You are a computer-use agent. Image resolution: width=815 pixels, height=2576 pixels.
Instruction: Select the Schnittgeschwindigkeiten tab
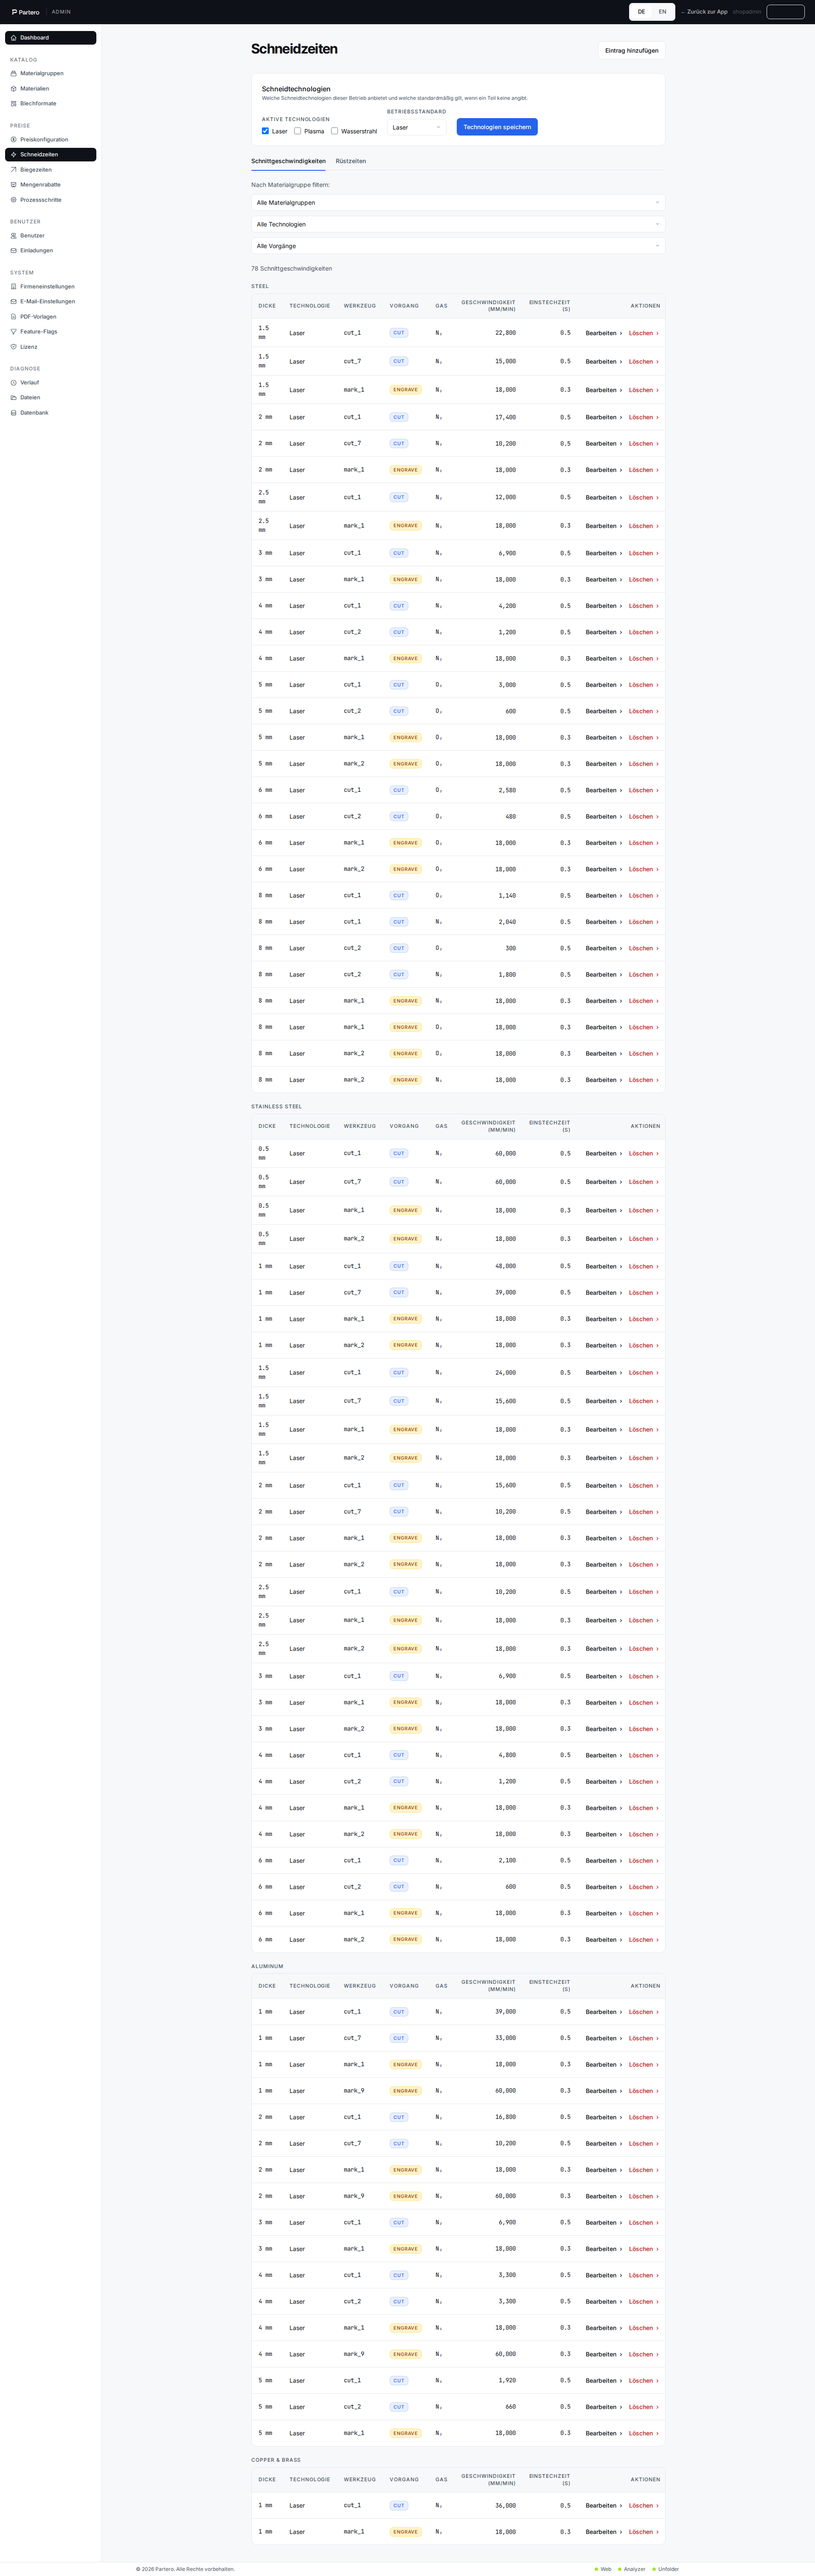point(289,161)
